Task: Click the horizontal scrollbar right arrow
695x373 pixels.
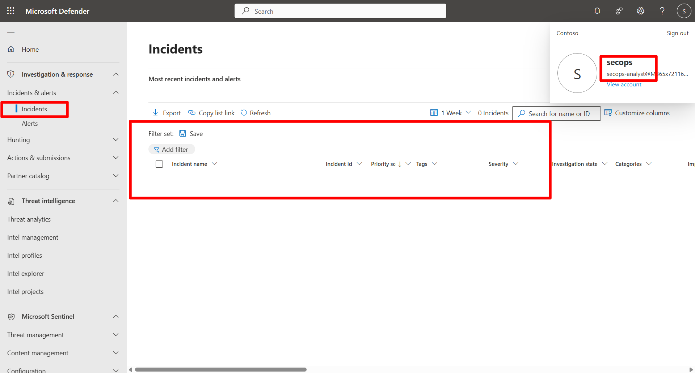Action: (x=691, y=369)
